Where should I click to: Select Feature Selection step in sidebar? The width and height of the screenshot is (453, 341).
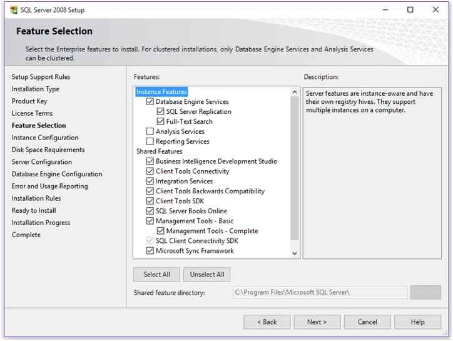(39, 125)
